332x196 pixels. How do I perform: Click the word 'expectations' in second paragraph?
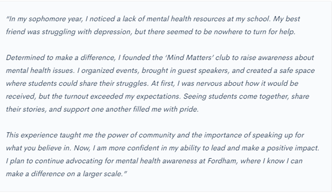[x=159, y=96]
